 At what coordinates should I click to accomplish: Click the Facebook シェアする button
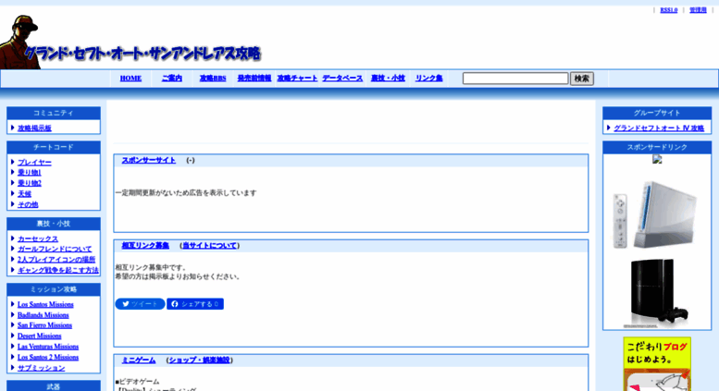pyautogui.click(x=195, y=304)
